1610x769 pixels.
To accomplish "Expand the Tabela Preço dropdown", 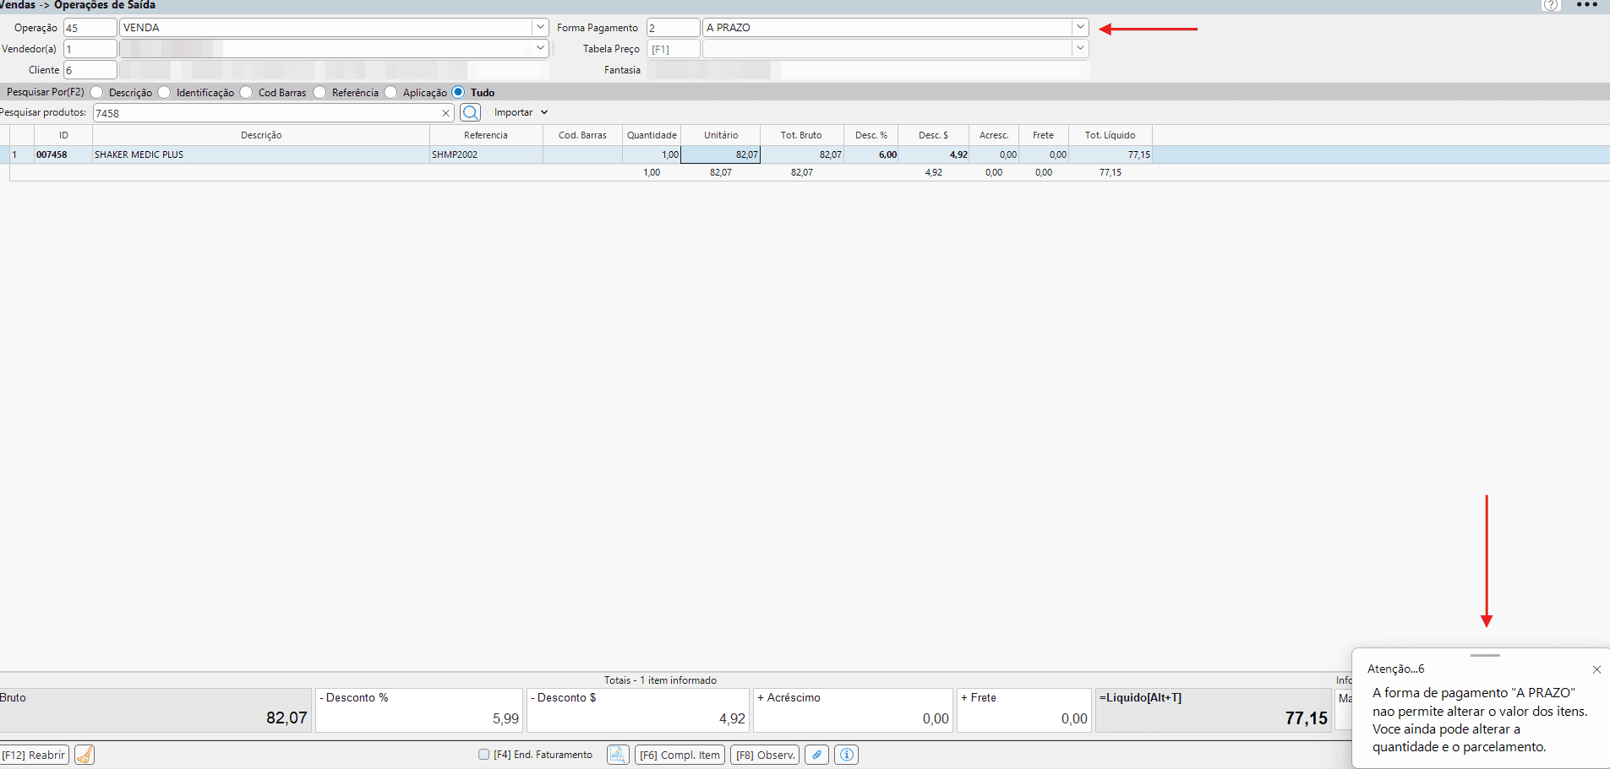I will point(1080,48).
